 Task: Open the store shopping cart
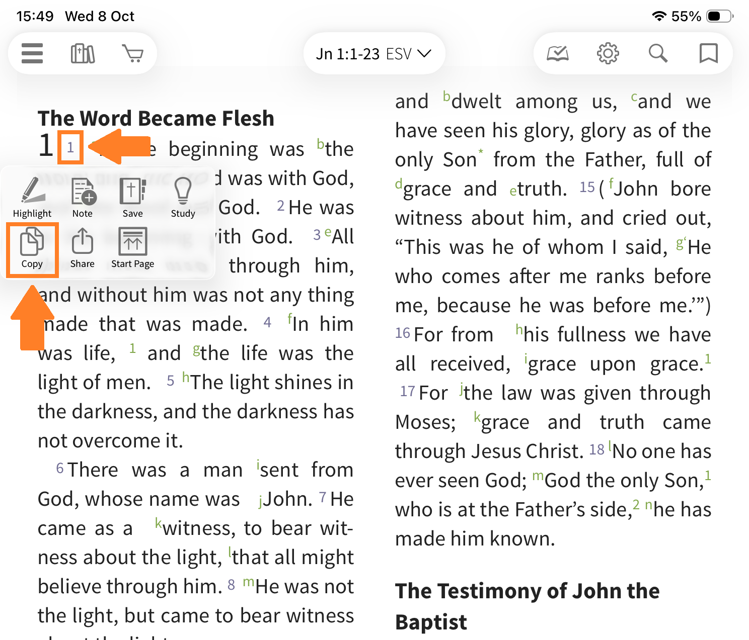[133, 53]
